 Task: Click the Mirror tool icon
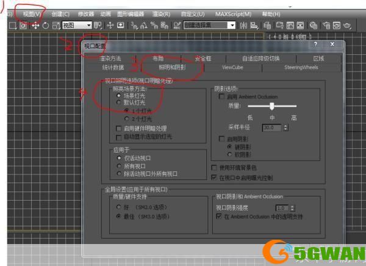tap(243, 25)
